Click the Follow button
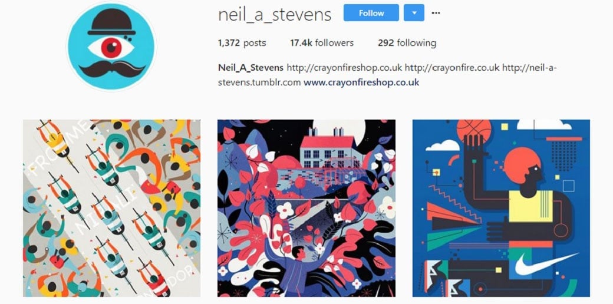Screen dimensions: 613x304 [371, 13]
